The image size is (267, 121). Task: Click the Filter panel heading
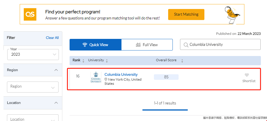(11, 38)
